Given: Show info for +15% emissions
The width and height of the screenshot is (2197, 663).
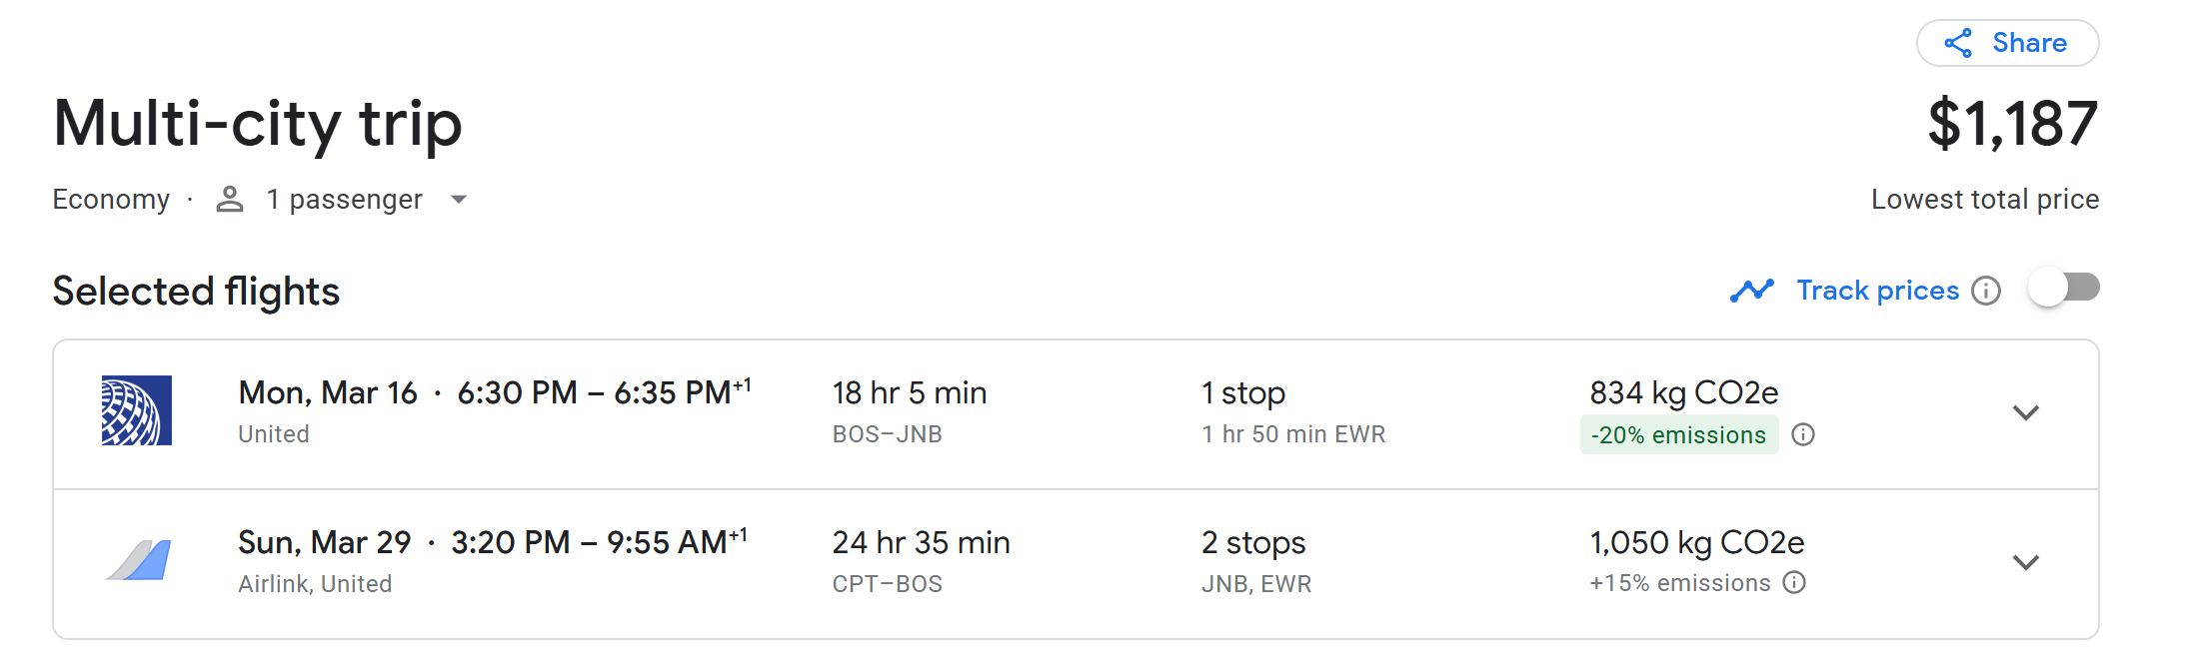Looking at the screenshot, I should (1795, 583).
